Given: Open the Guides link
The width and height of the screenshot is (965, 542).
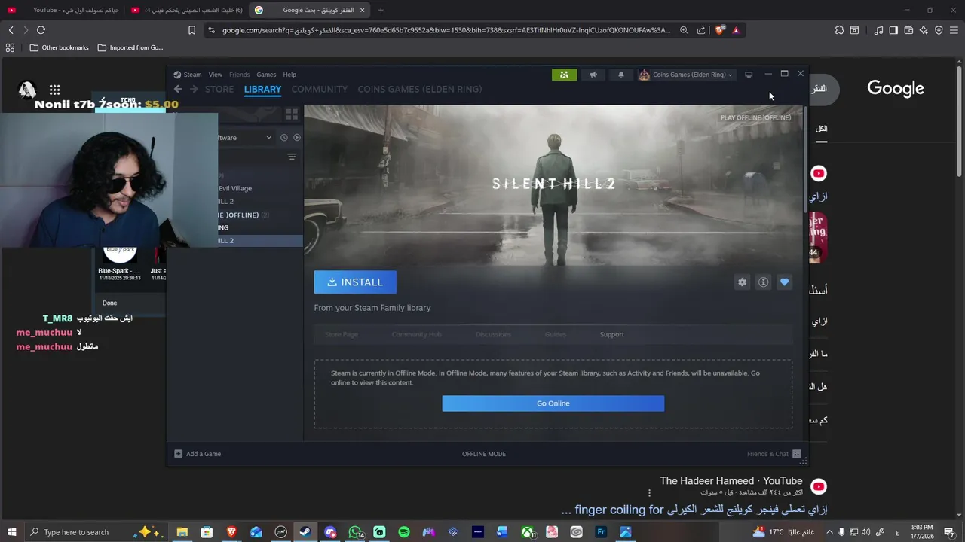Looking at the screenshot, I should pos(556,334).
